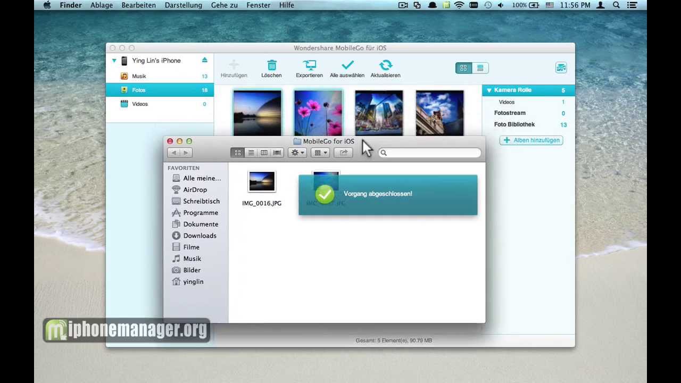Select Musik in MobileGo sidebar
Screen dimensions: 681x383
[x=160, y=76]
